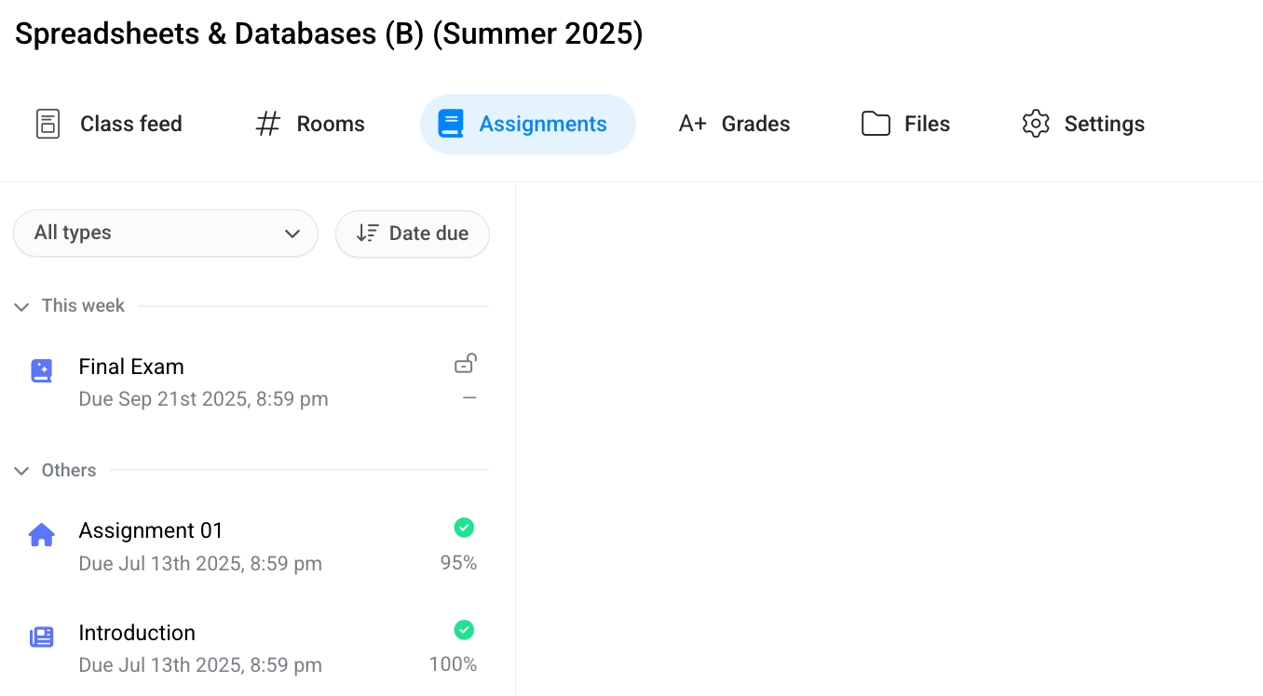The image size is (1263, 696).
Task: Click the Grades A+ icon
Action: coord(692,124)
